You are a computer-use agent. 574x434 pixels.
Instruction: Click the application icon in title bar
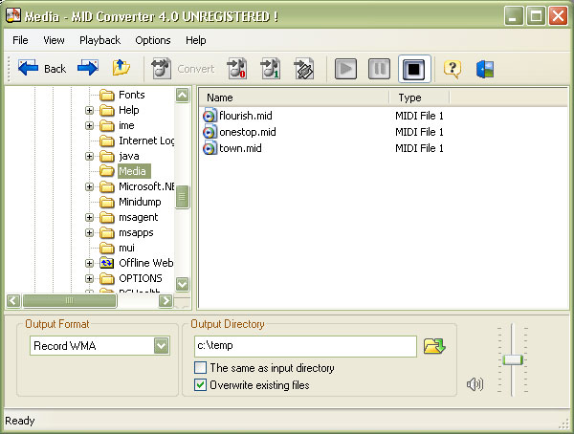click(x=13, y=15)
